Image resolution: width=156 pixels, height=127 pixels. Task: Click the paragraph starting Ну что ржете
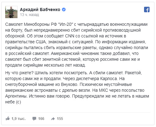[x=77, y=87]
